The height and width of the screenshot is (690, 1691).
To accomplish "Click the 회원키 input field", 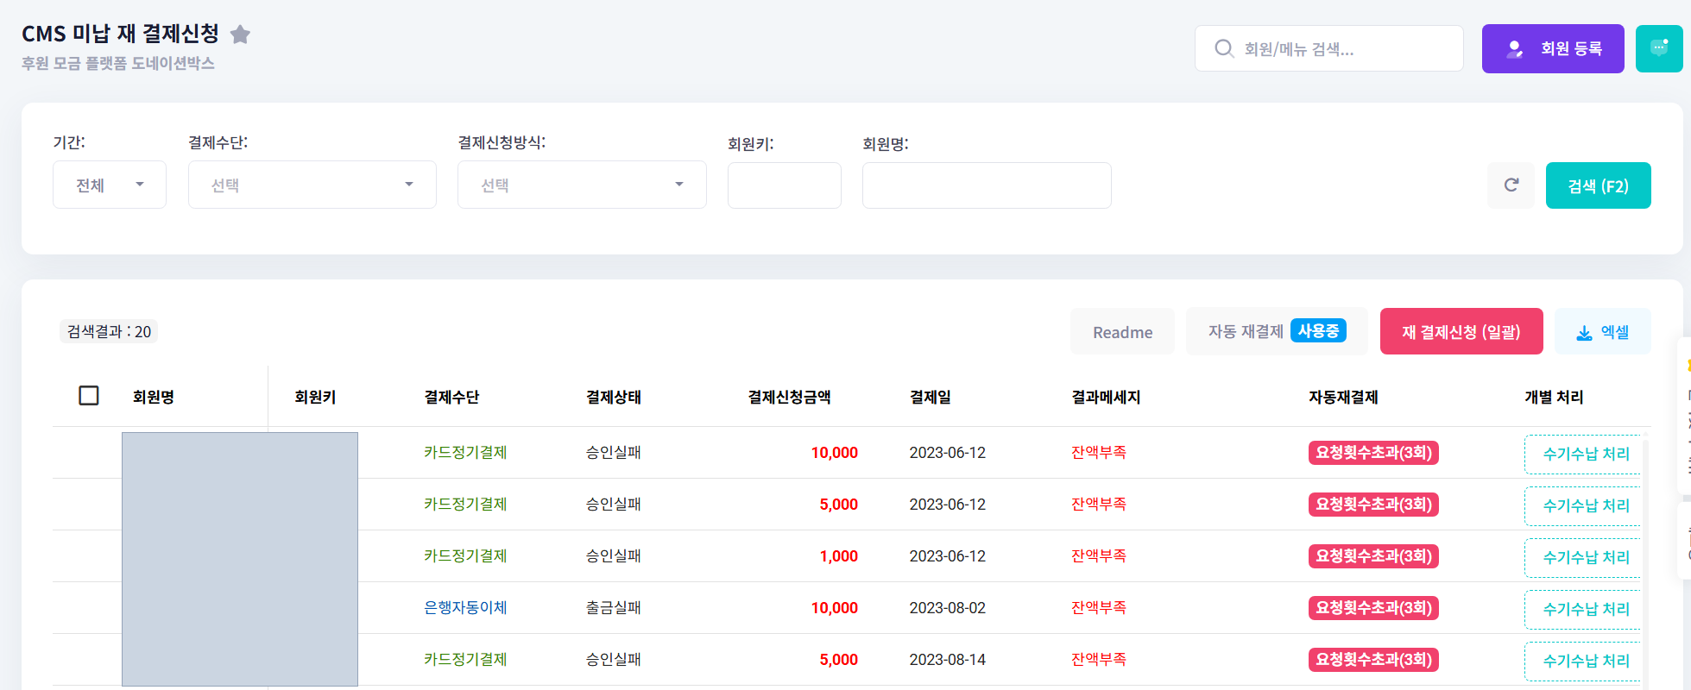I will click(784, 185).
